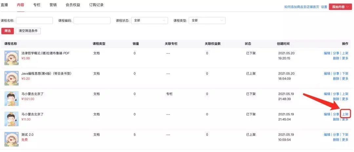
Task: Click thumbnail of 测试 2.0 course
Action: pos(11,139)
